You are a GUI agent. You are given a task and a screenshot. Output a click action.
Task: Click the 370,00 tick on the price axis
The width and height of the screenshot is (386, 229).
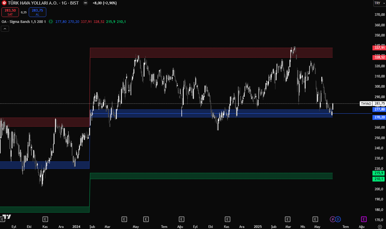click(x=380, y=14)
